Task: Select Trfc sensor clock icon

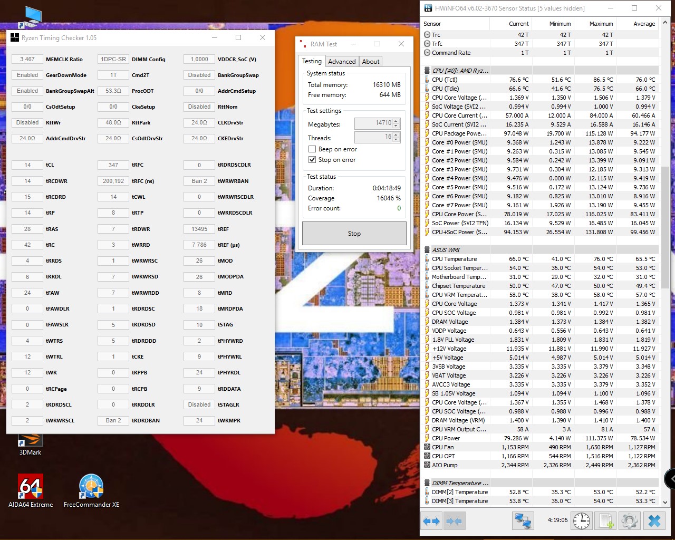Action: pyautogui.click(x=427, y=44)
